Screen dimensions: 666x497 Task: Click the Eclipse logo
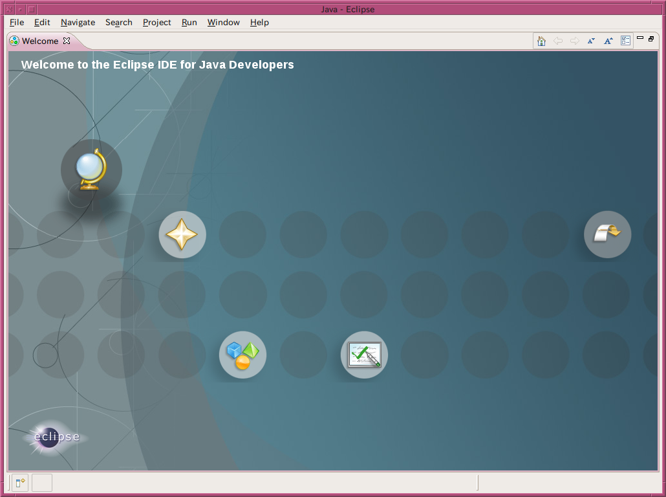(x=55, y=437)
